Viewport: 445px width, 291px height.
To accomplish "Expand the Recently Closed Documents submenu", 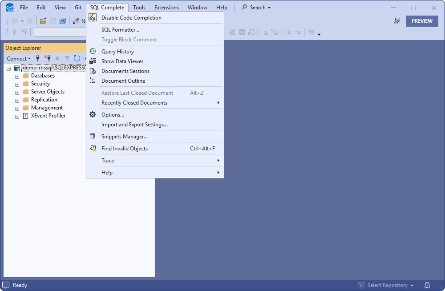I will [133, 102].
